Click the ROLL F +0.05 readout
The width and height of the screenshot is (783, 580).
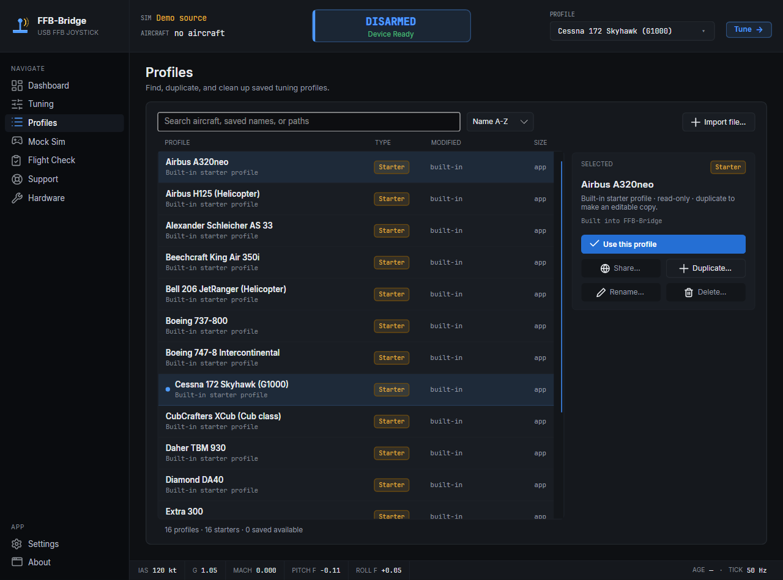tap(379, 570)
